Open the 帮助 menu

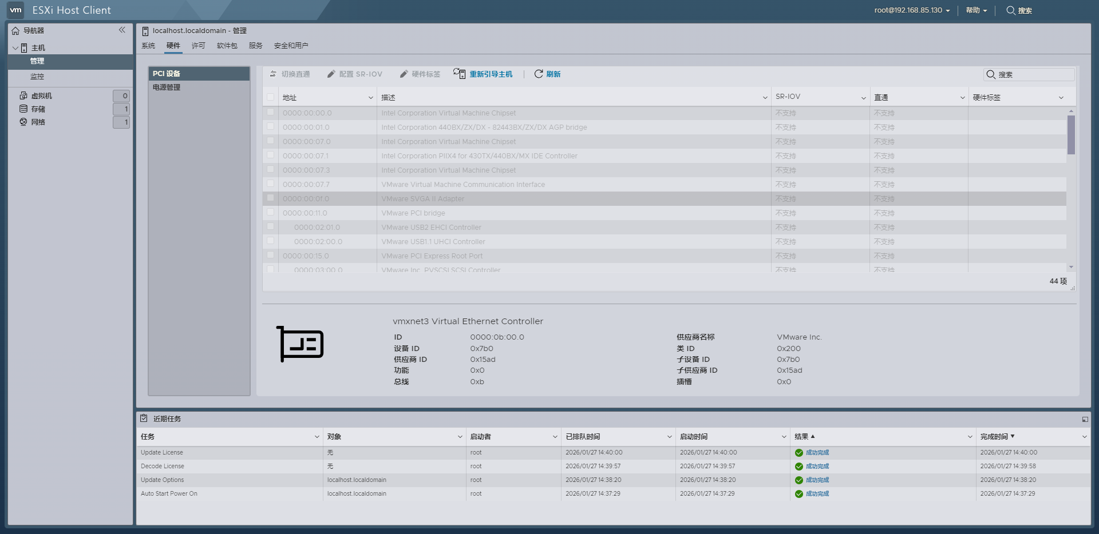(975, 10)
